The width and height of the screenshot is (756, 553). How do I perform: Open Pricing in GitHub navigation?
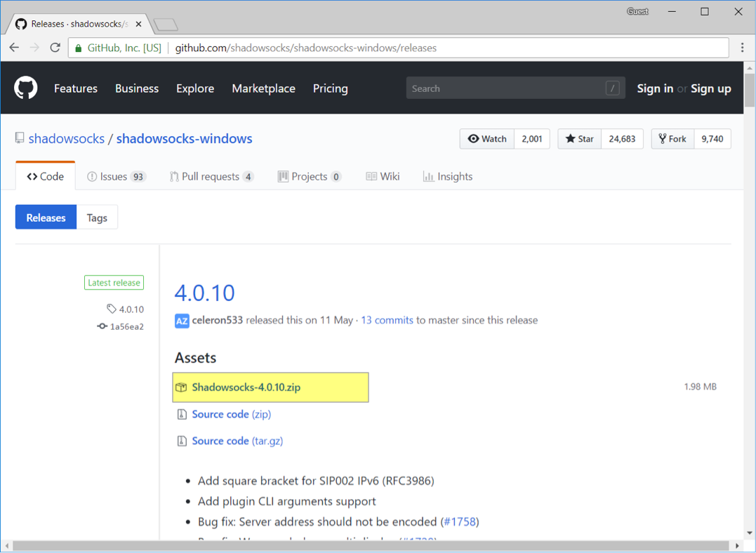(x=331, y=88)
